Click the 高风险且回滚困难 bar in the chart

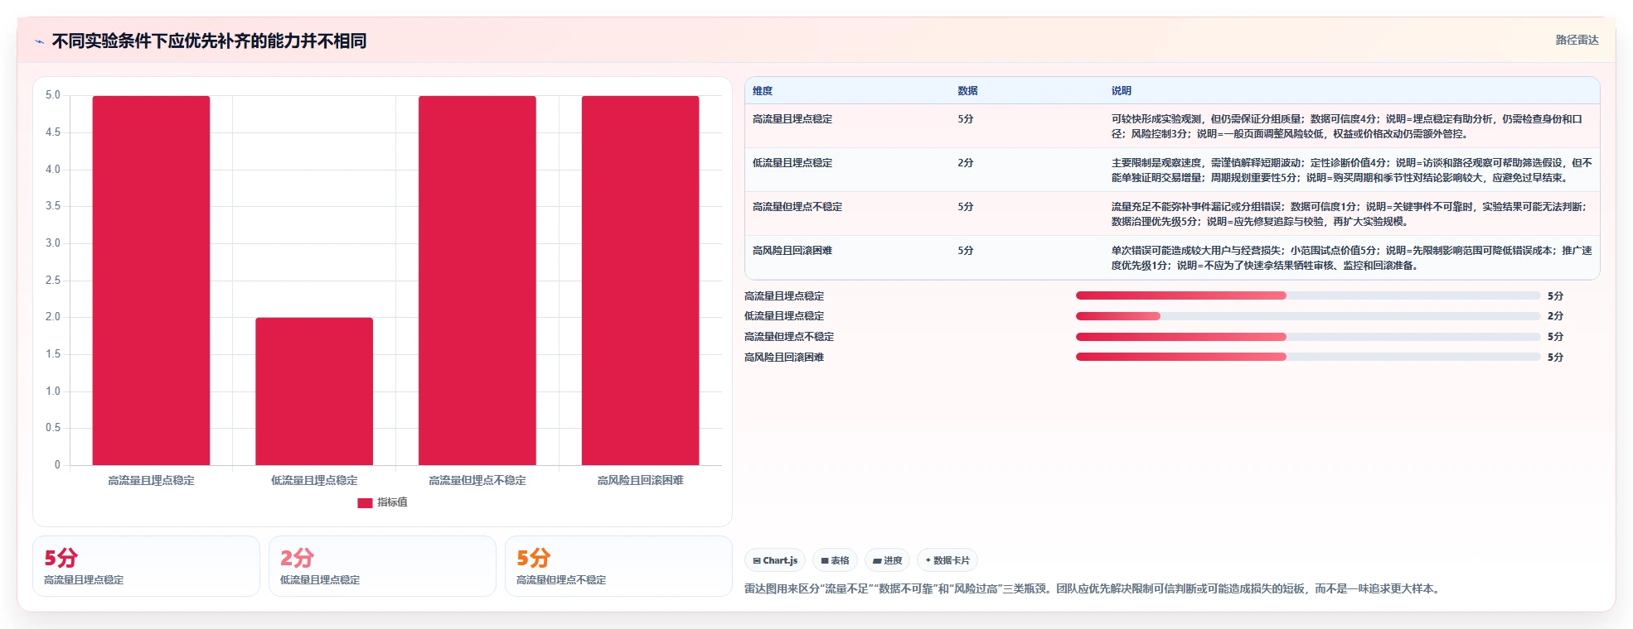[x=640, y=281]
